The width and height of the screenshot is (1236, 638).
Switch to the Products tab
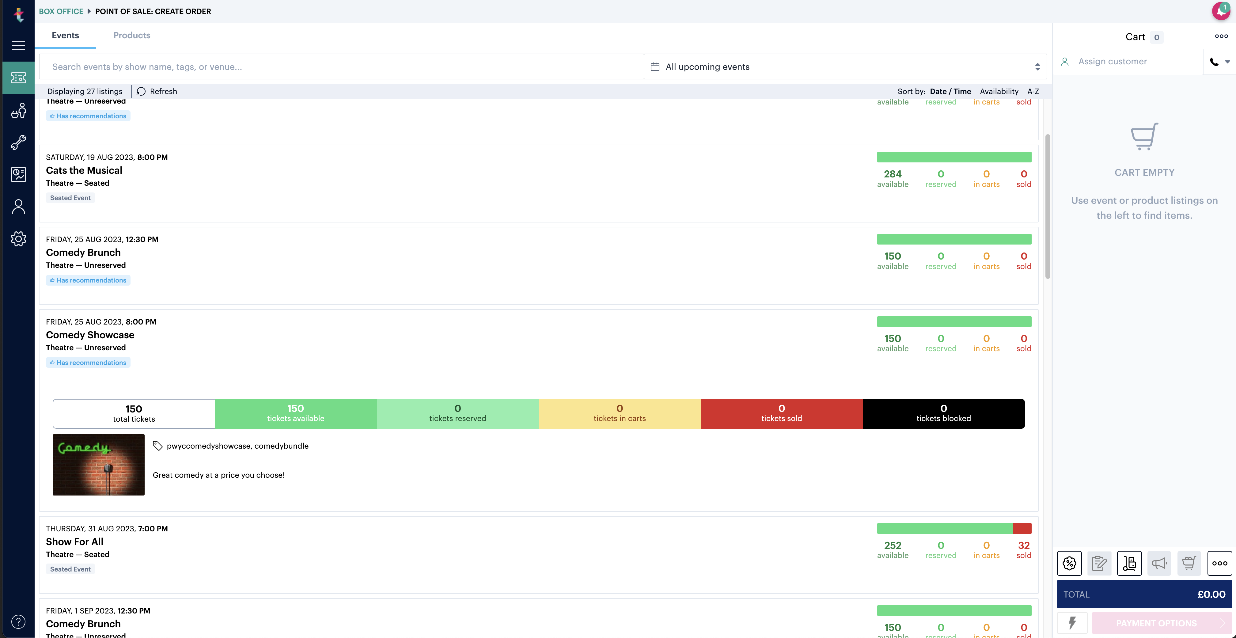[132, 36]
